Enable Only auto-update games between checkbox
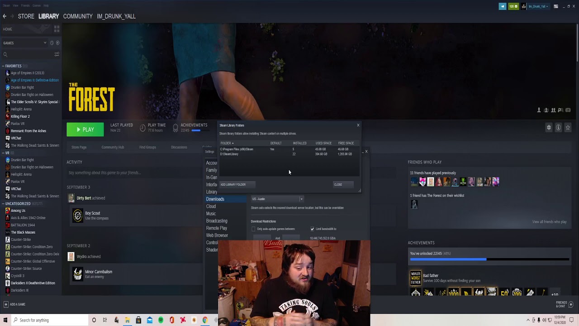Viewport: 579px width, 326px height. pos(253,229)
